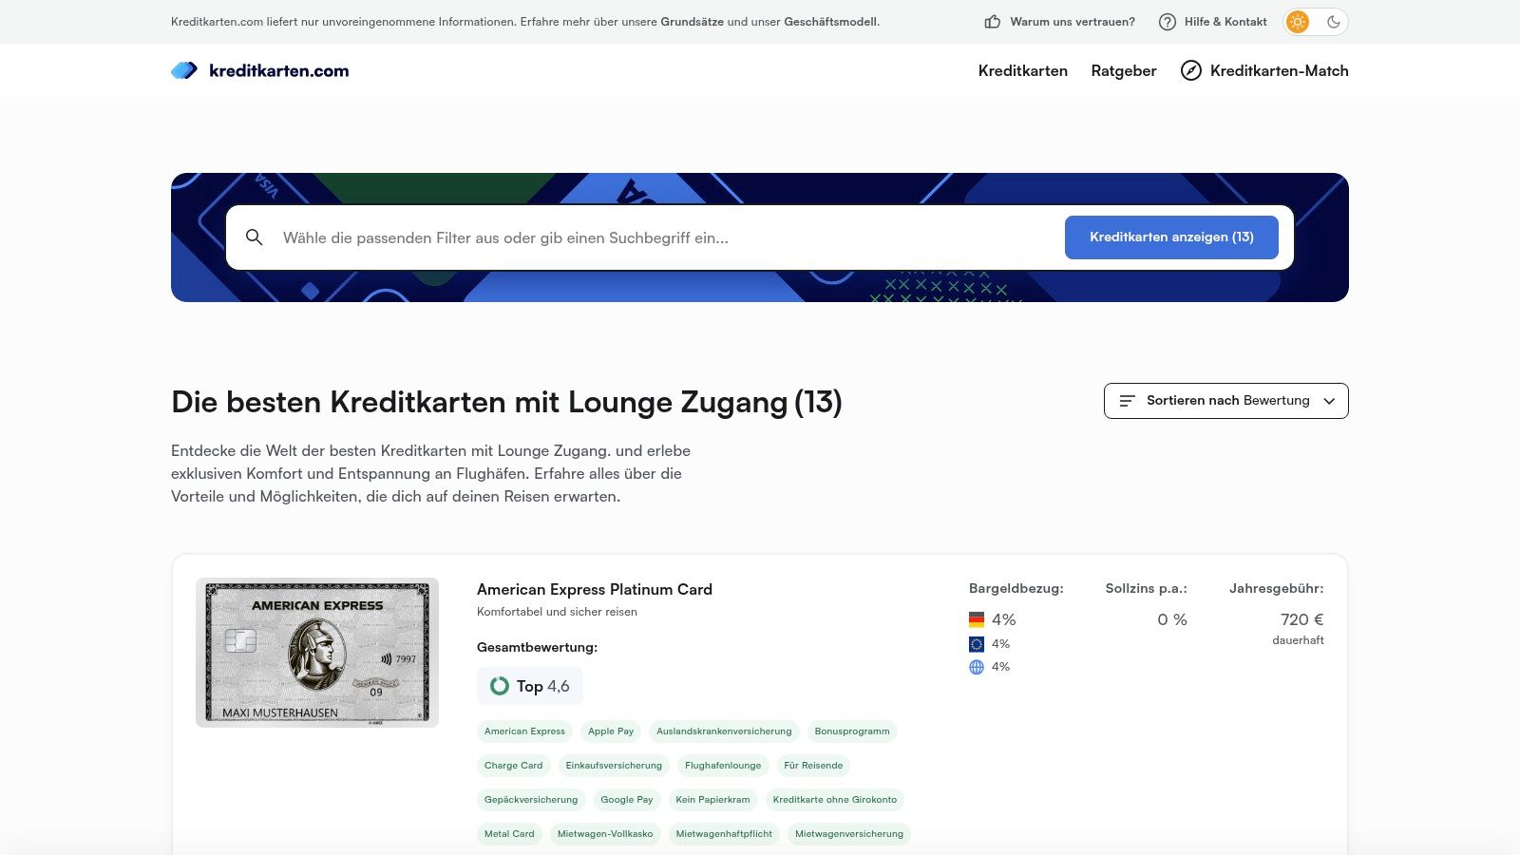
Task: Open Hilfe & Kontakt link
Action: 1225,22
